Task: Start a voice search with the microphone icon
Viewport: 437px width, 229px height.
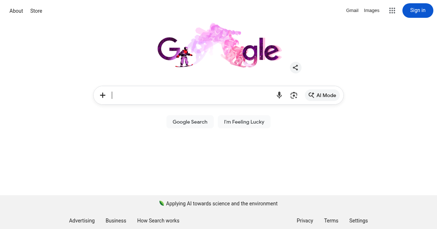Action: click(279, 95)
